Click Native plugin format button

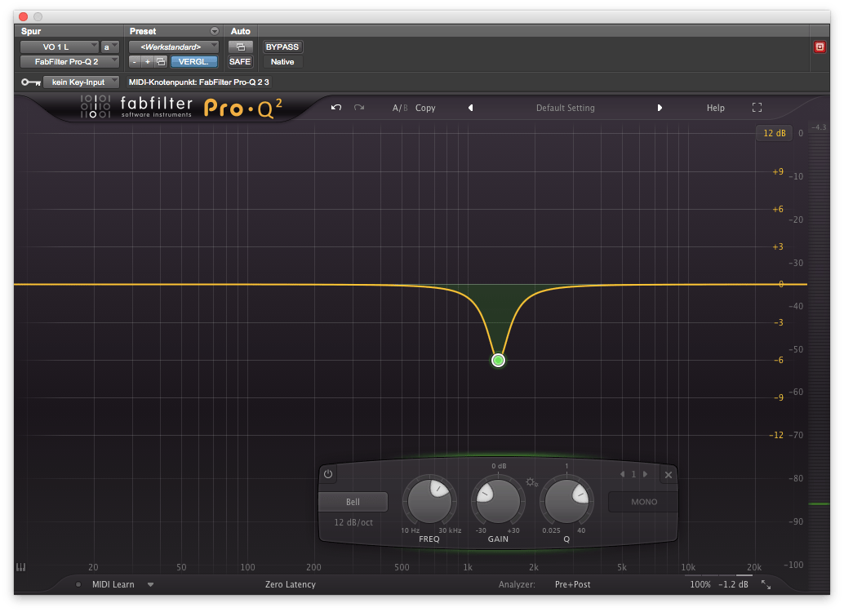pos(282,62)
